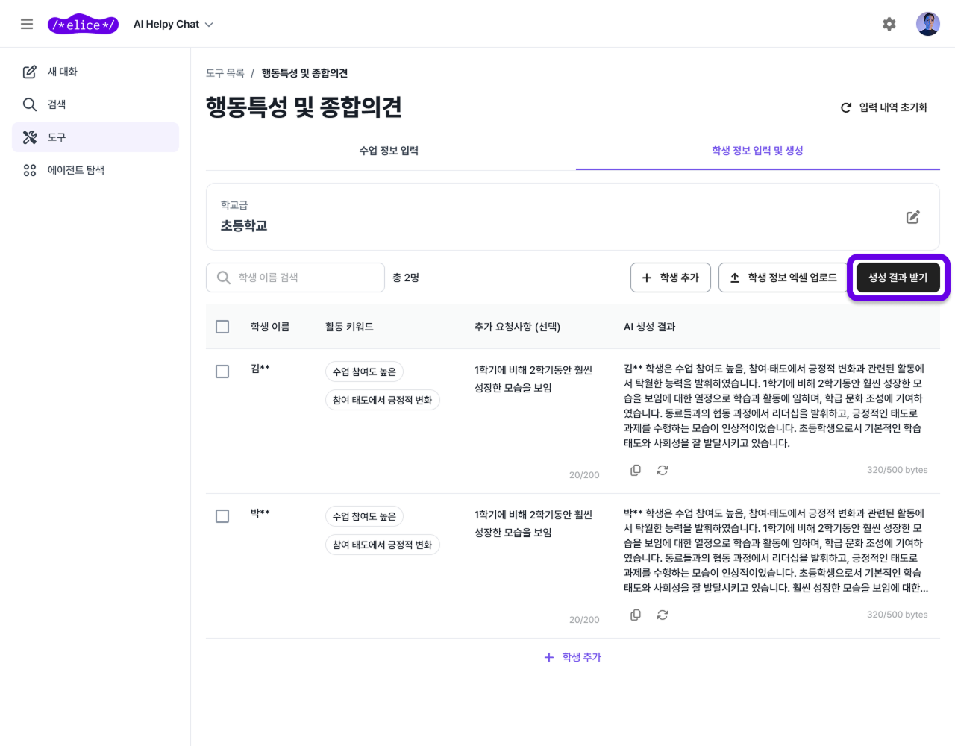Collapse the sidebar via hamburger menu
The height and width of the screenshot is (746, 955).
(x=27, y=23)
